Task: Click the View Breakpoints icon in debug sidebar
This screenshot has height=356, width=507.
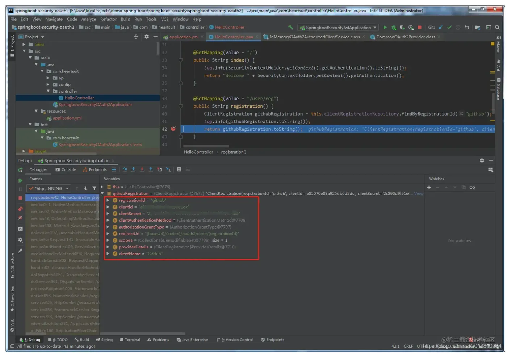Action: 20,209
